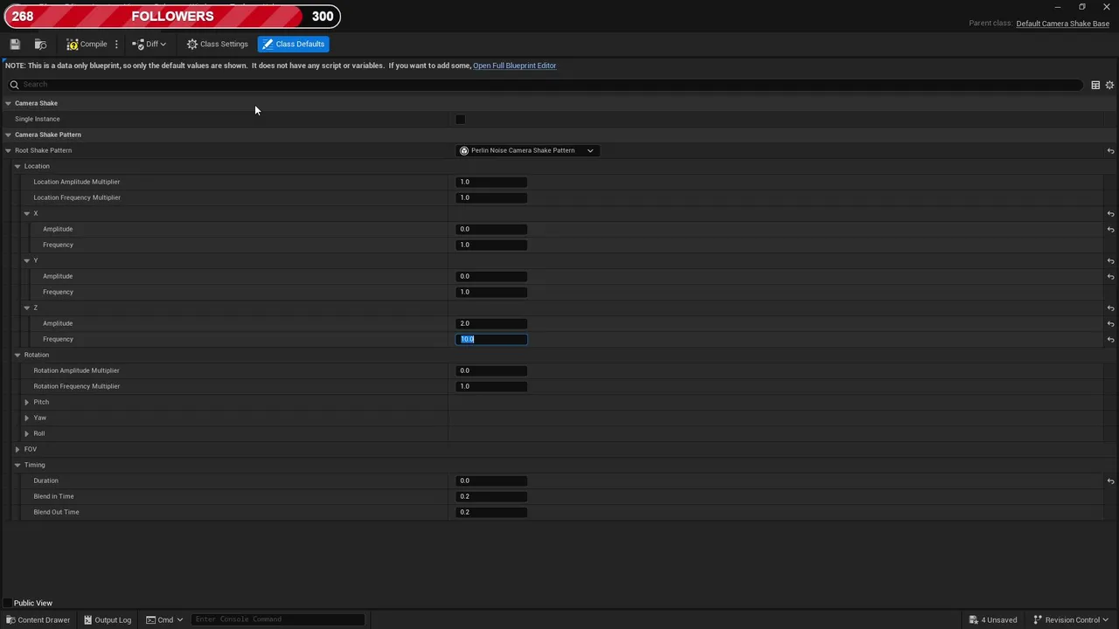Edit Location Frequency Multiplier value
Screen dimensions: 1119x629
pos(491,197)
